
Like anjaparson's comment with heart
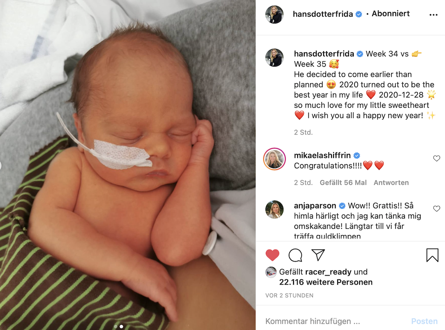coord(437,209)
